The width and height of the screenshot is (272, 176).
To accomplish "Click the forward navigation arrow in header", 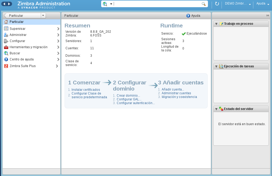I will (9, 4).
